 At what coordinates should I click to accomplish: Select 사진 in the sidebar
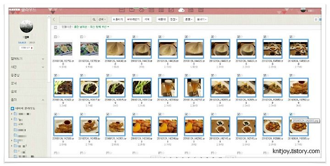click(14, 67)
